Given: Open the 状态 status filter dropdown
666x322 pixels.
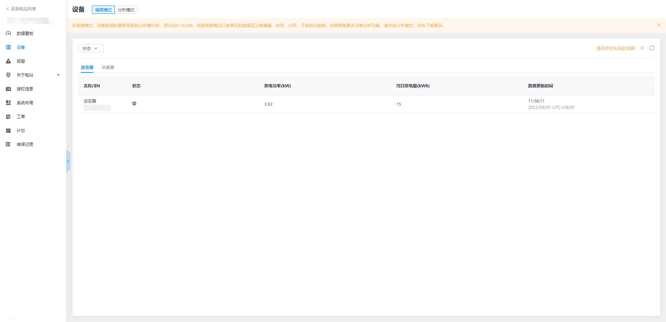Looking at the screenshot, I should [91, 49].
